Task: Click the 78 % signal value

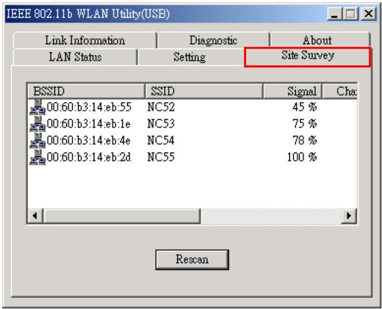Action: pos(304,140)
